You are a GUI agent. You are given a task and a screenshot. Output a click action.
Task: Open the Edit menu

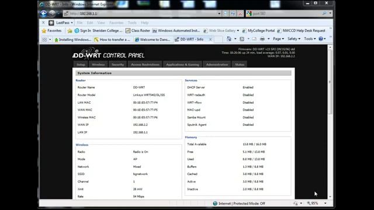pyautogui.click(x=90, y=23)
